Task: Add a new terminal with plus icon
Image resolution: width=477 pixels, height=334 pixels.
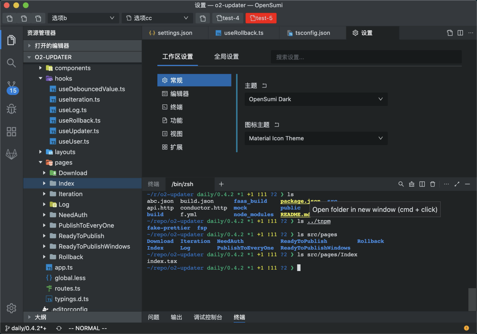Action: point(221,184)
